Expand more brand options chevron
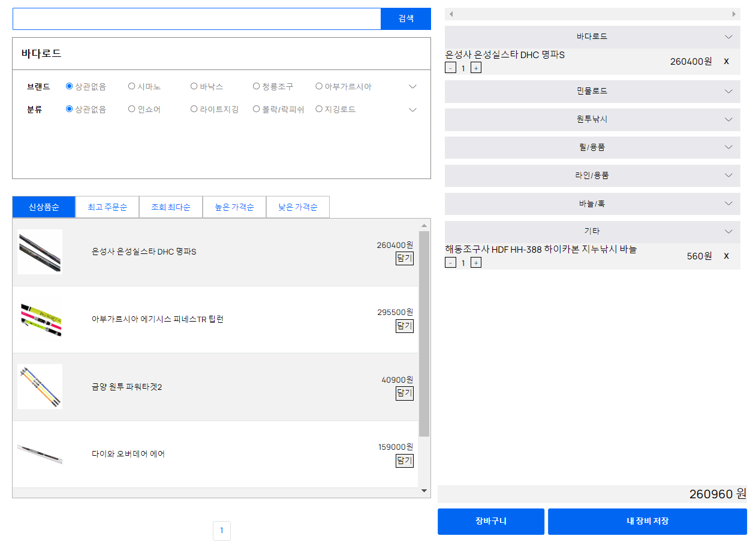Screen dimensions: 756x545 pos(412,86)
